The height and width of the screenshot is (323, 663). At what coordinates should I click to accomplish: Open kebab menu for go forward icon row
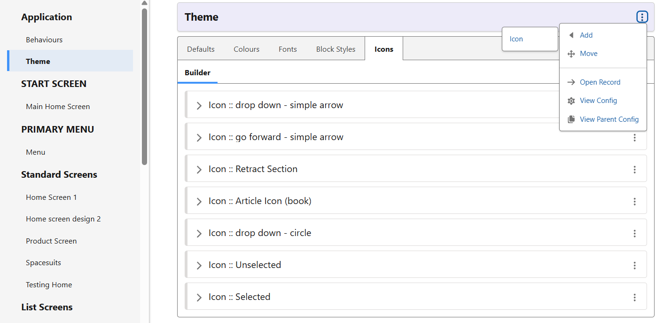[634, 138]
